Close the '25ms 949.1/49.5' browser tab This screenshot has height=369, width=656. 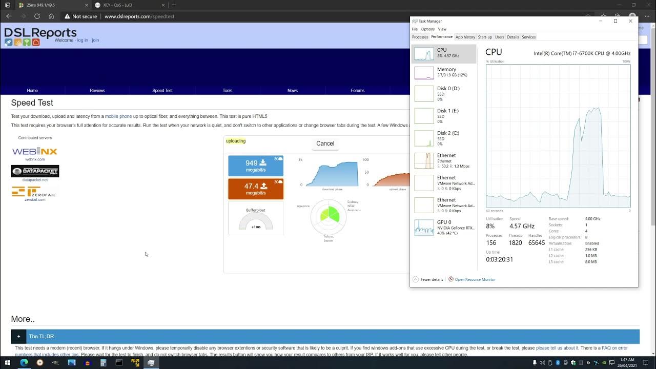(86, 5)
